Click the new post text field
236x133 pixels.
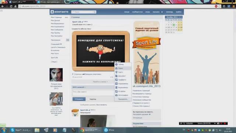[x=93, y=93]
